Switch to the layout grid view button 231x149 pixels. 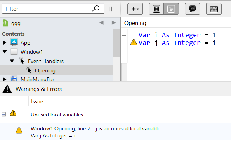[x=156, y=9]
